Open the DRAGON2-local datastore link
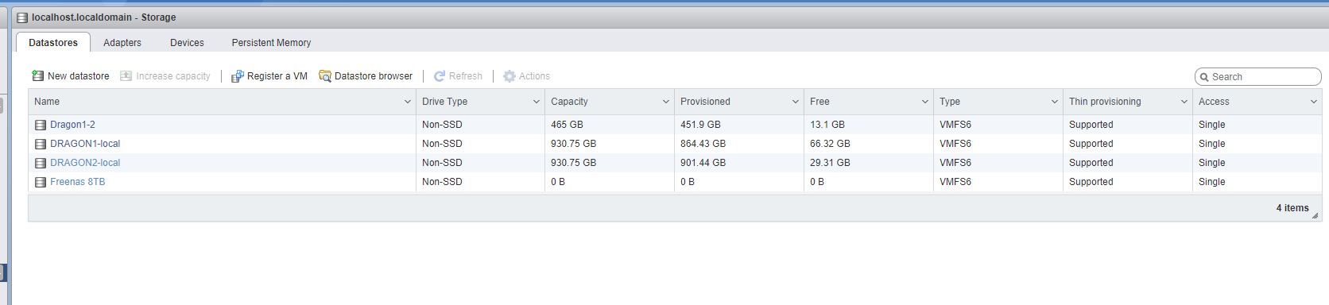The height and width of the screenshot is (305, 1329). 85,163
